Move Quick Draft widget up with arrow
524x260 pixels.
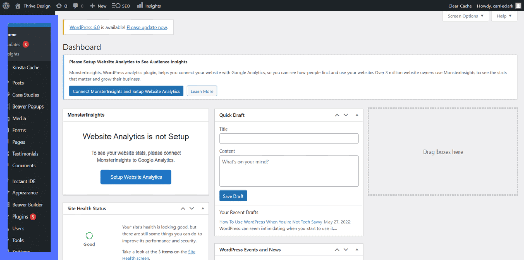tap(337, 115)
